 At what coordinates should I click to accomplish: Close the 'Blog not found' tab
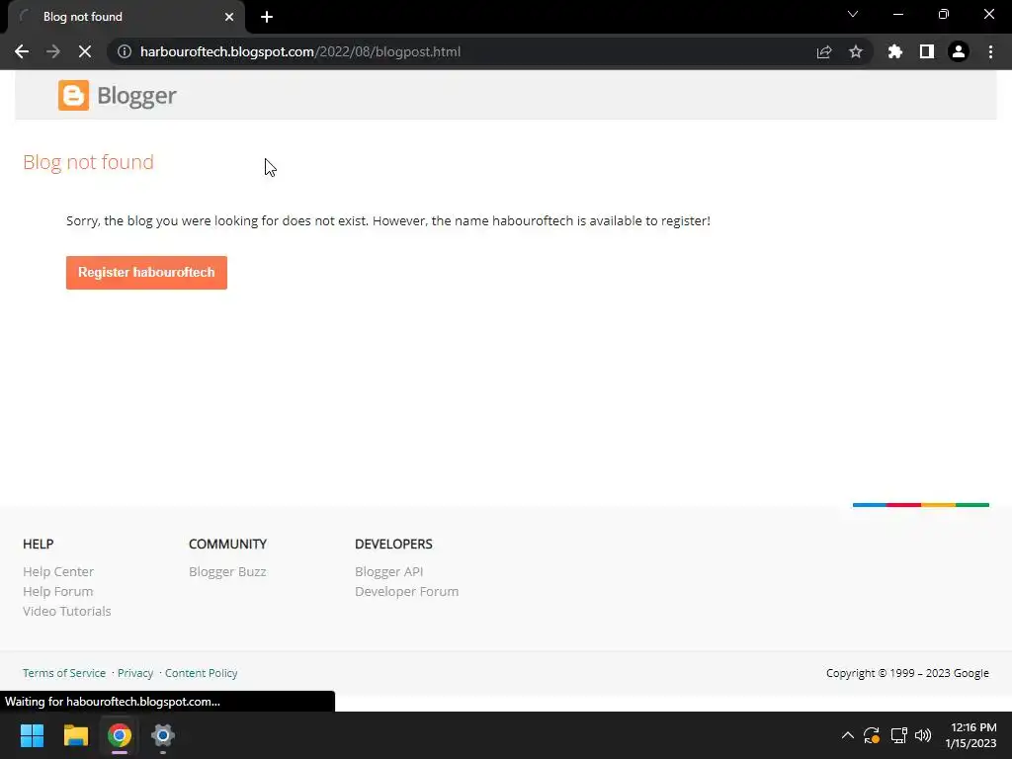pyautogui.click(x=229, y=17)
